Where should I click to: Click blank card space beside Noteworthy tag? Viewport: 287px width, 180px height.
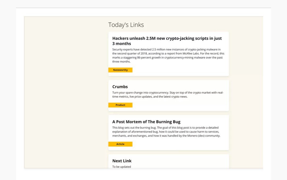pyautogui.click(x=180, y=70)
